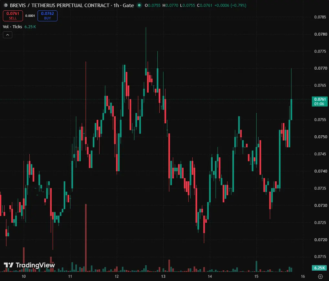Click the 6.25K volume label on price axis

(319, 268)
